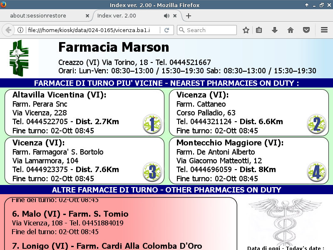The width and height of the screenshot is (333, 250).
Task: Show site information for the page
Action: [20, 30]
